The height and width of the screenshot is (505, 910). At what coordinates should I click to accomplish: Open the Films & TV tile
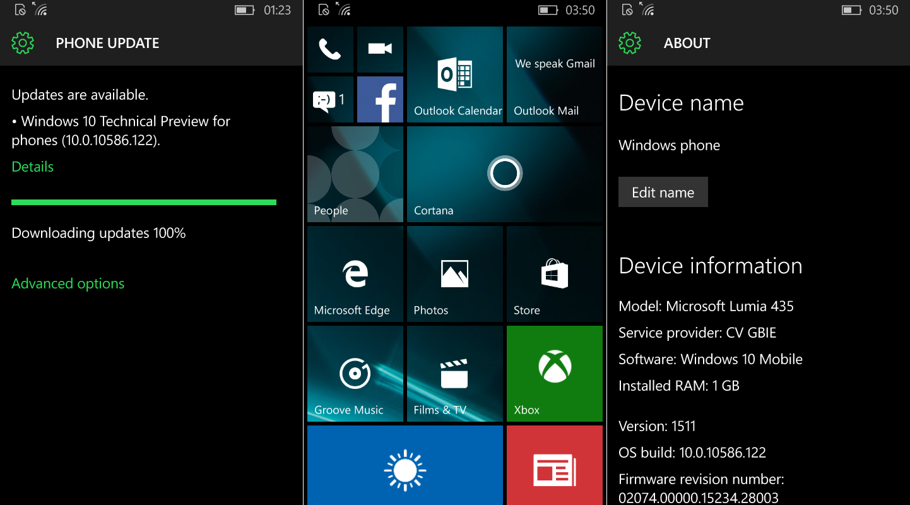click(x=455, y=374)
